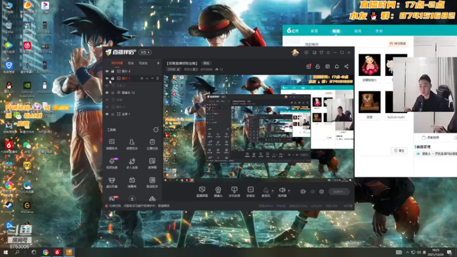Open the 歌词助手 tool
The height and width of the screenshot is (257, 457).
tap(152, 182)
